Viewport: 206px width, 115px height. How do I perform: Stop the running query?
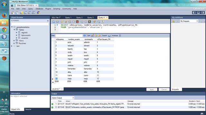pyautogui.click(x=73, y=22)
